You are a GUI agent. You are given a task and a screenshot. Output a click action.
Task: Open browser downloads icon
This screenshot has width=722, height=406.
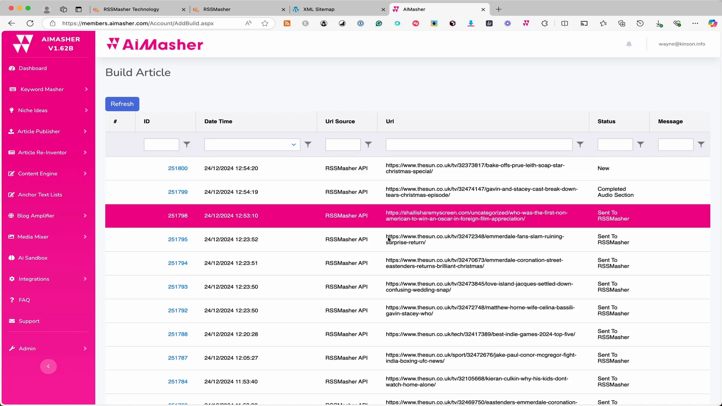click(659, 23)
